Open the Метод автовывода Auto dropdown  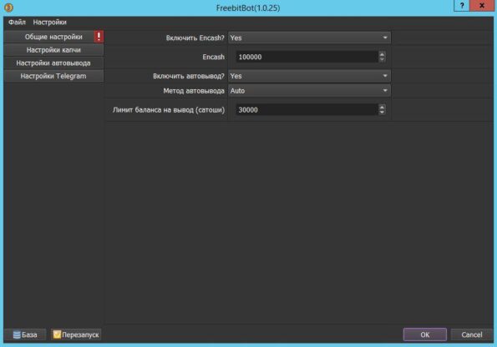[309, 91]
